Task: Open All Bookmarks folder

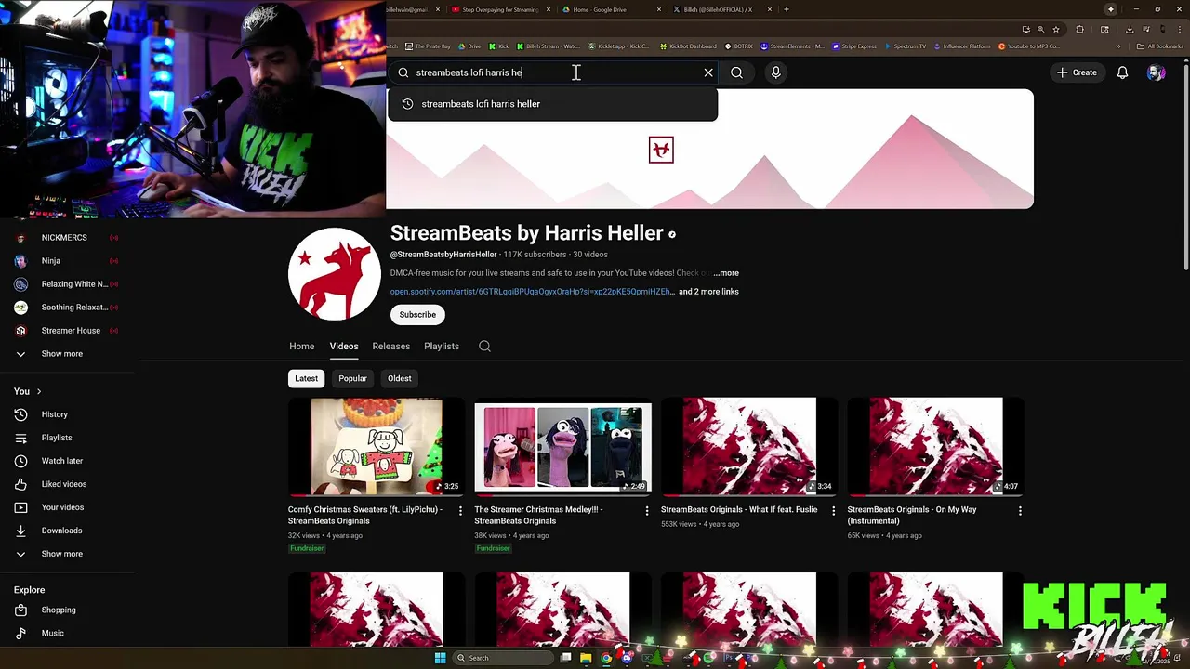Action: (x=1159, y=46)
